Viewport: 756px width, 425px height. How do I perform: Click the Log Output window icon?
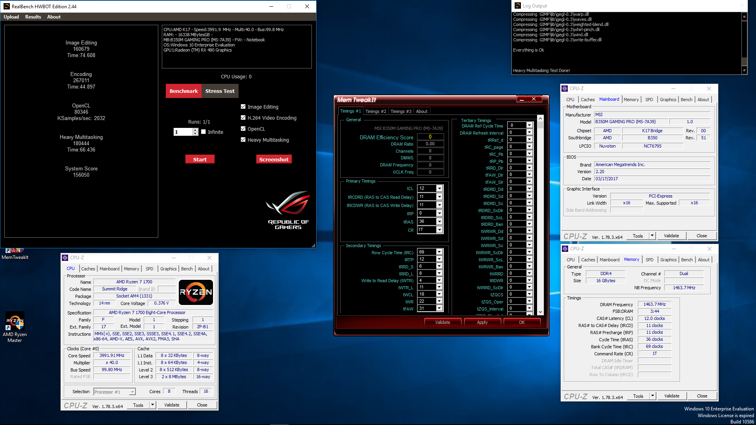tap(517, 6)
